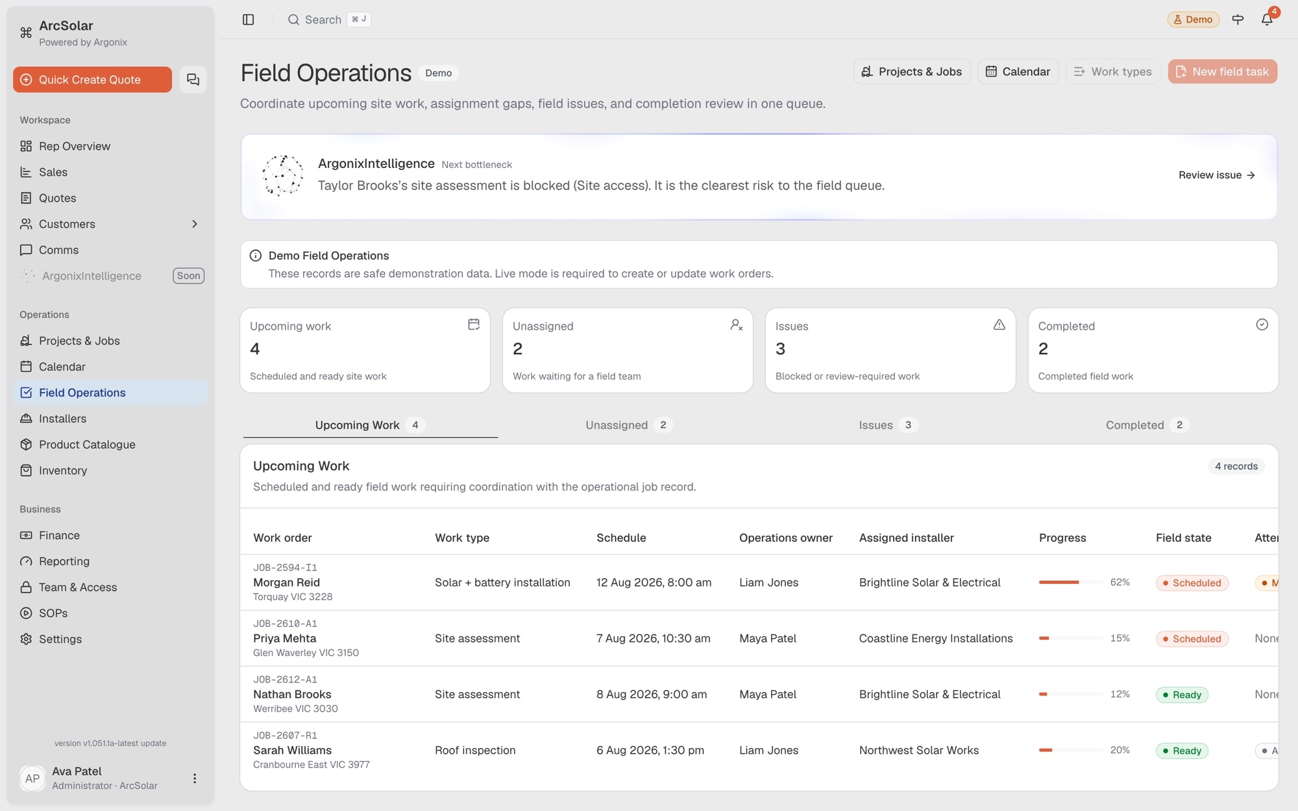The width and height of the screenshot is (1298, 811).
Task: Open SOPs in sidebar
Action: point(110,613)
